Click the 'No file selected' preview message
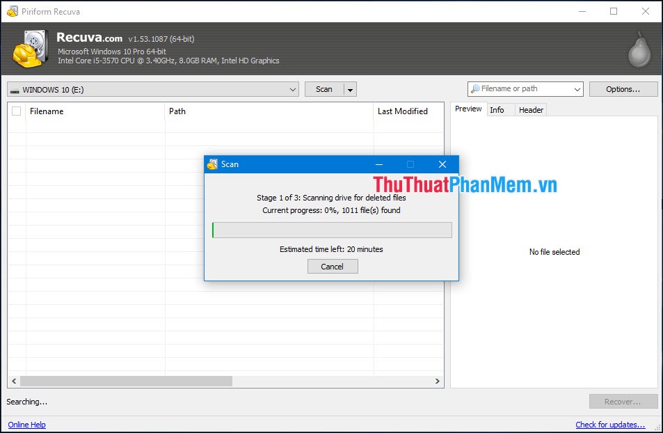The width and height of the screenshot is (663, 433). (554, 252)
